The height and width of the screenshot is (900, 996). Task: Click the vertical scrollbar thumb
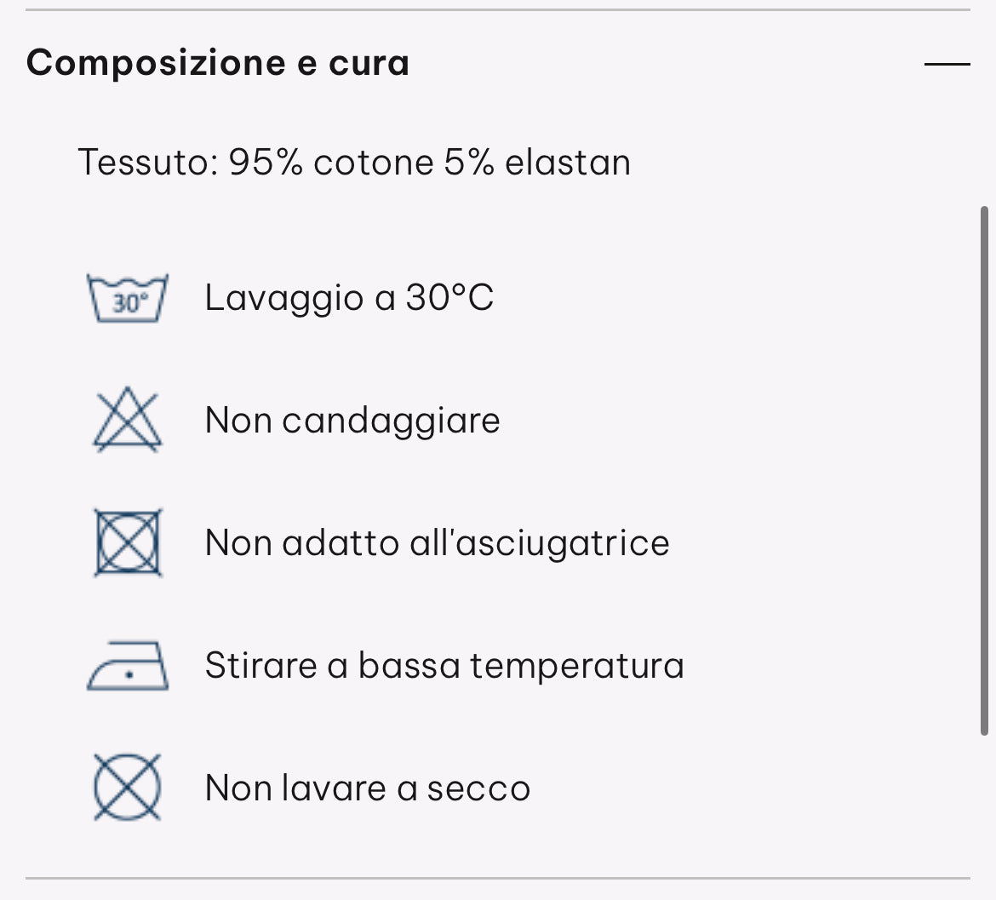pos(984,470)
